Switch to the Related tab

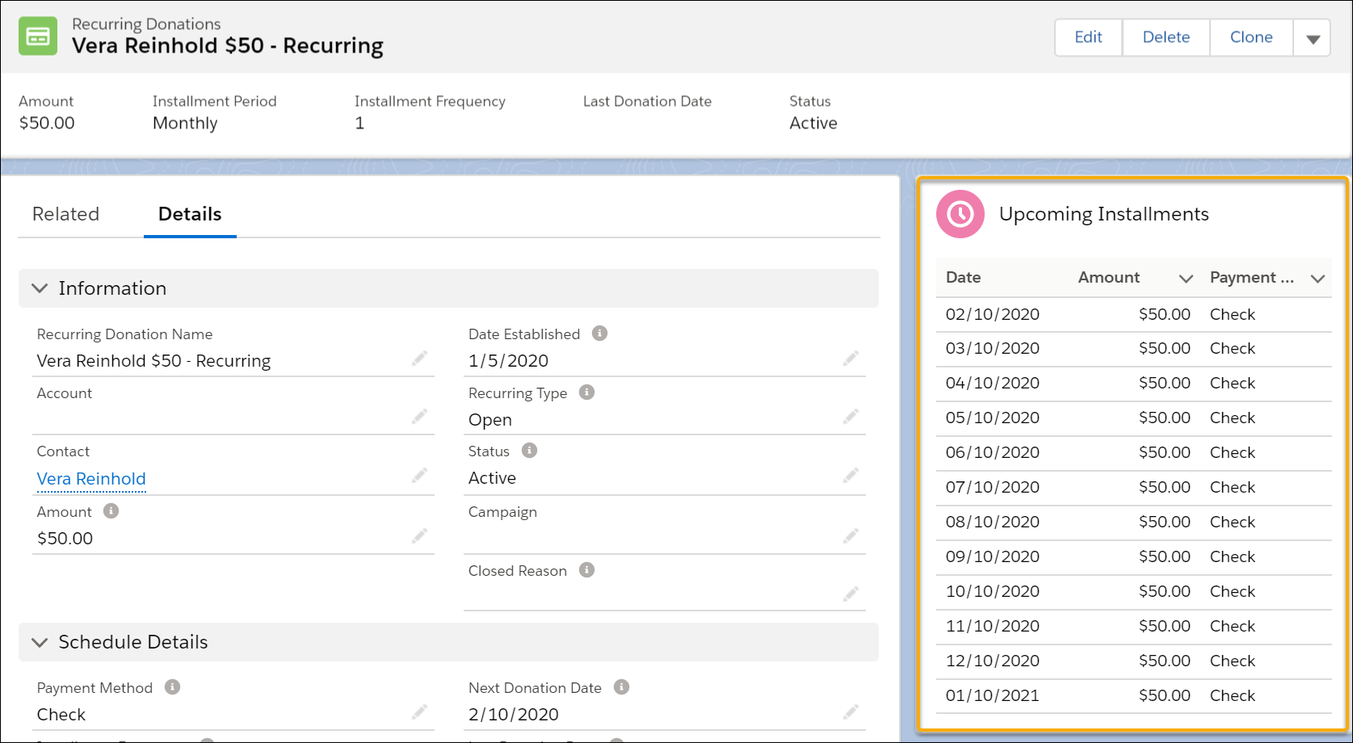(x=65, y=214)
